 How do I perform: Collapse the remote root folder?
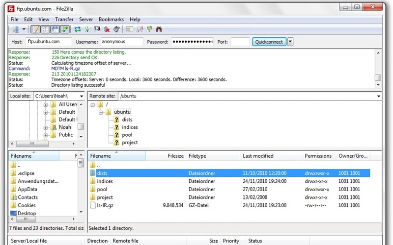(x=93, y=105)
